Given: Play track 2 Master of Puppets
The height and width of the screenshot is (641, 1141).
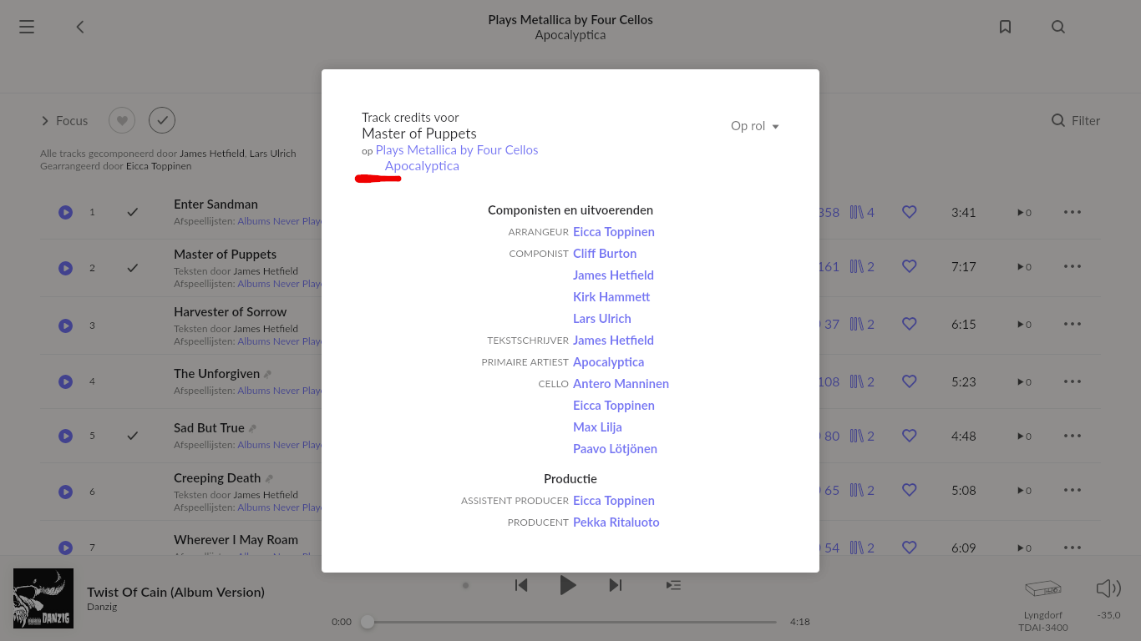Looking at the screenshot, I should tap(66, 268).
